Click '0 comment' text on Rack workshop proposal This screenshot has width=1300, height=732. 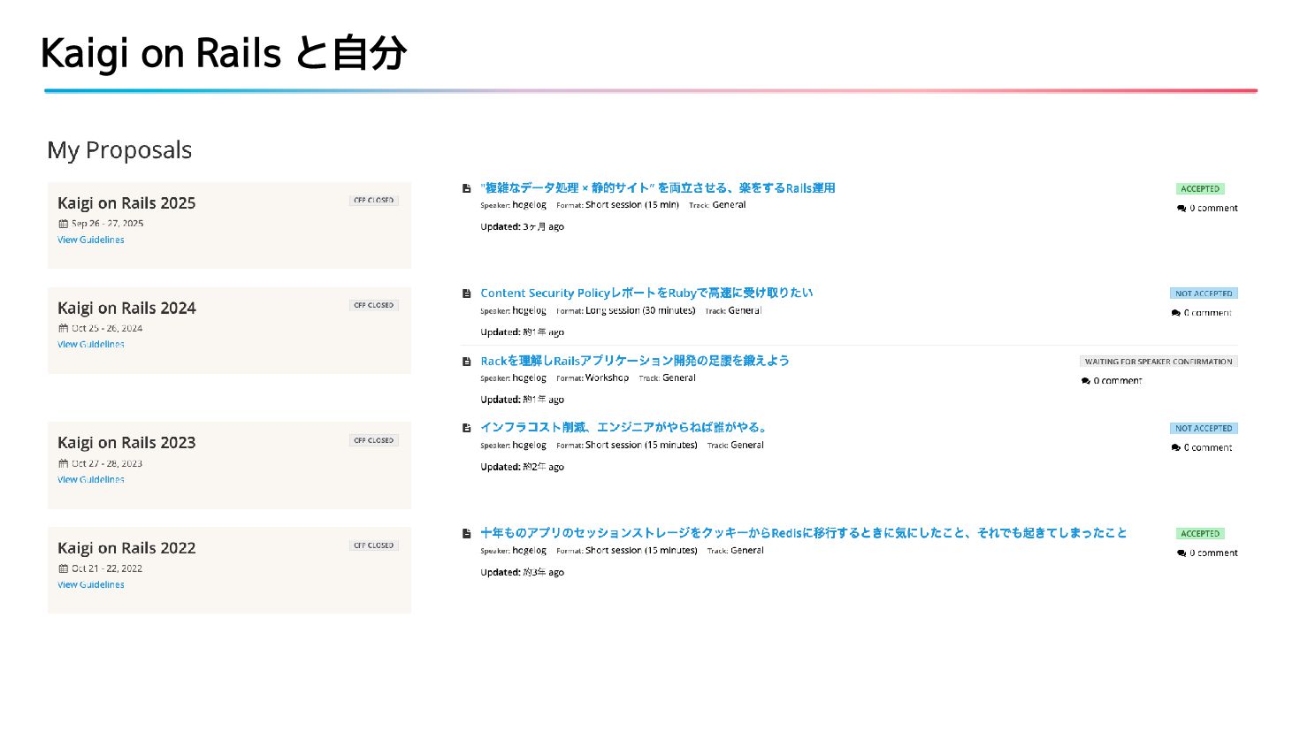coord(1118,381)
